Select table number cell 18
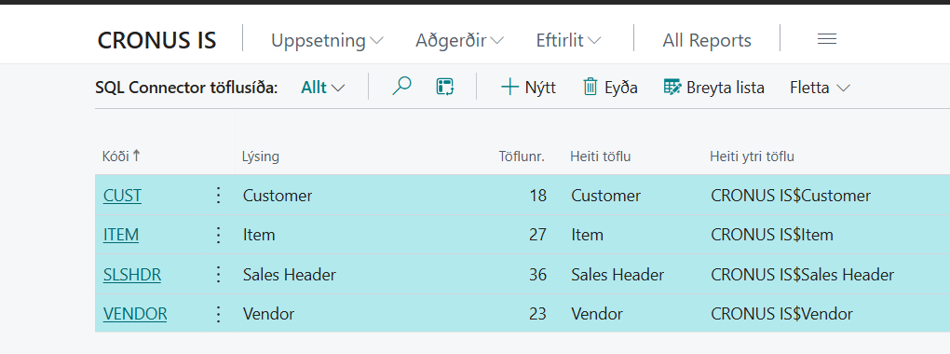The image size is (950, 354). 537,196
